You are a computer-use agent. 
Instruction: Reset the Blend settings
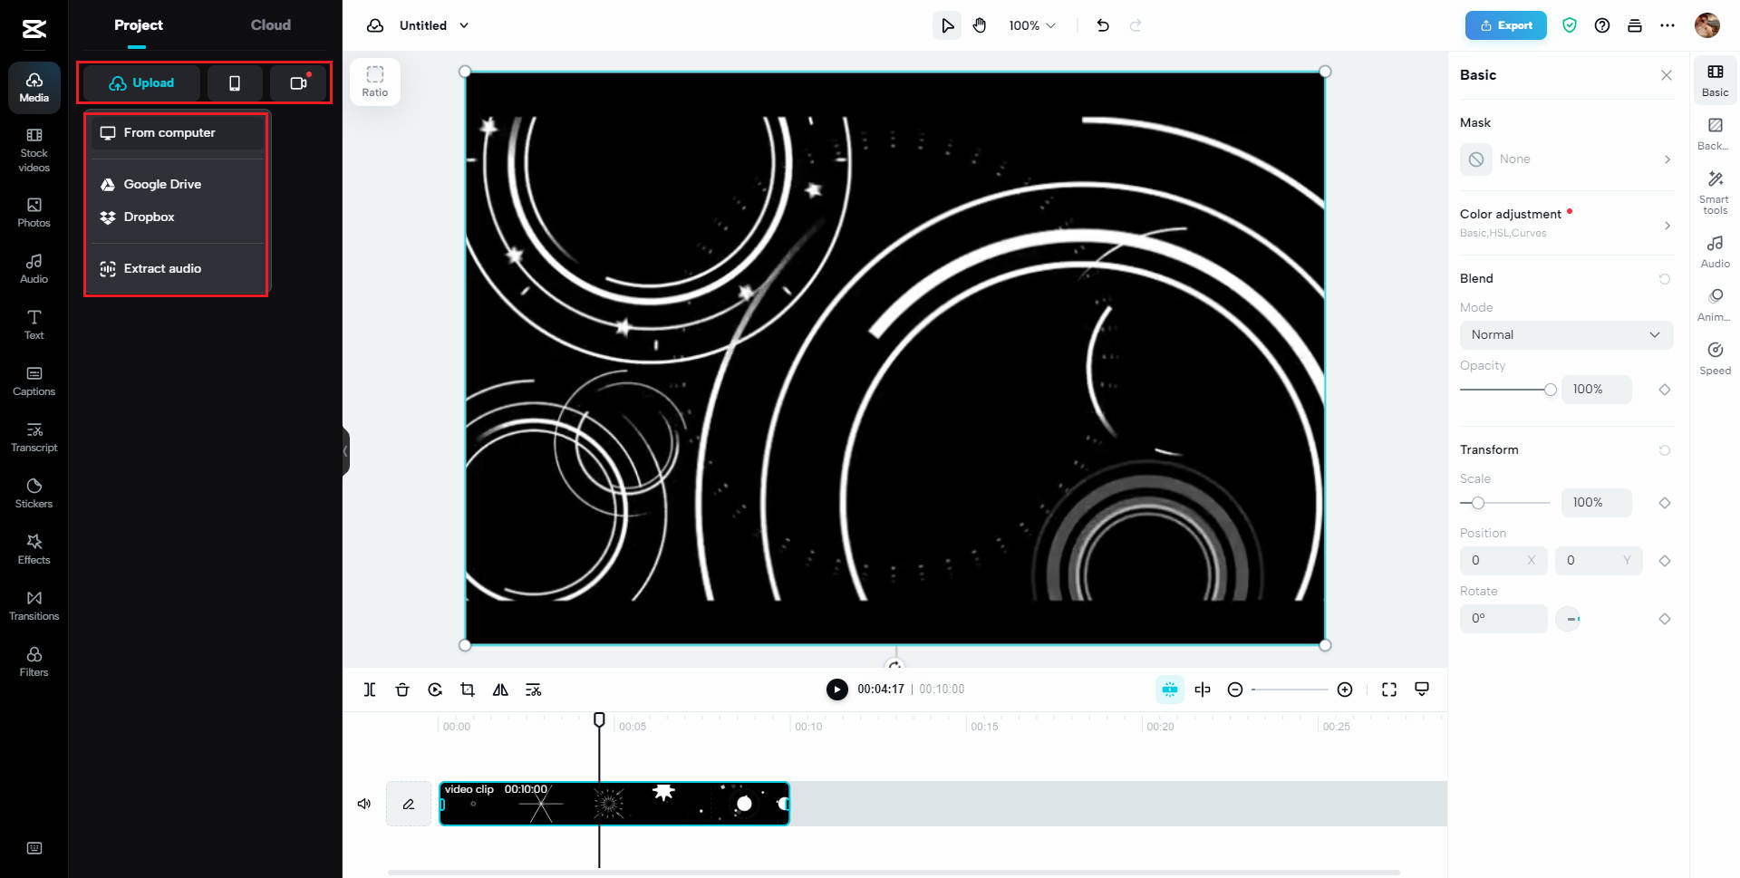tap(1665, 279)
